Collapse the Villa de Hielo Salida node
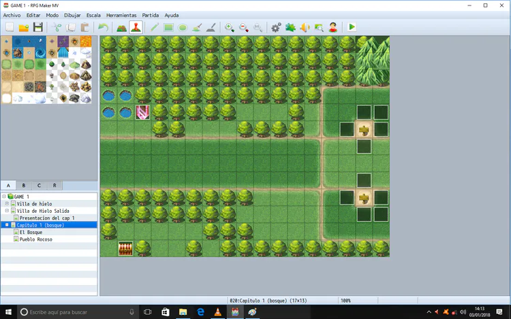511x319 pixels. pos(7,211)
